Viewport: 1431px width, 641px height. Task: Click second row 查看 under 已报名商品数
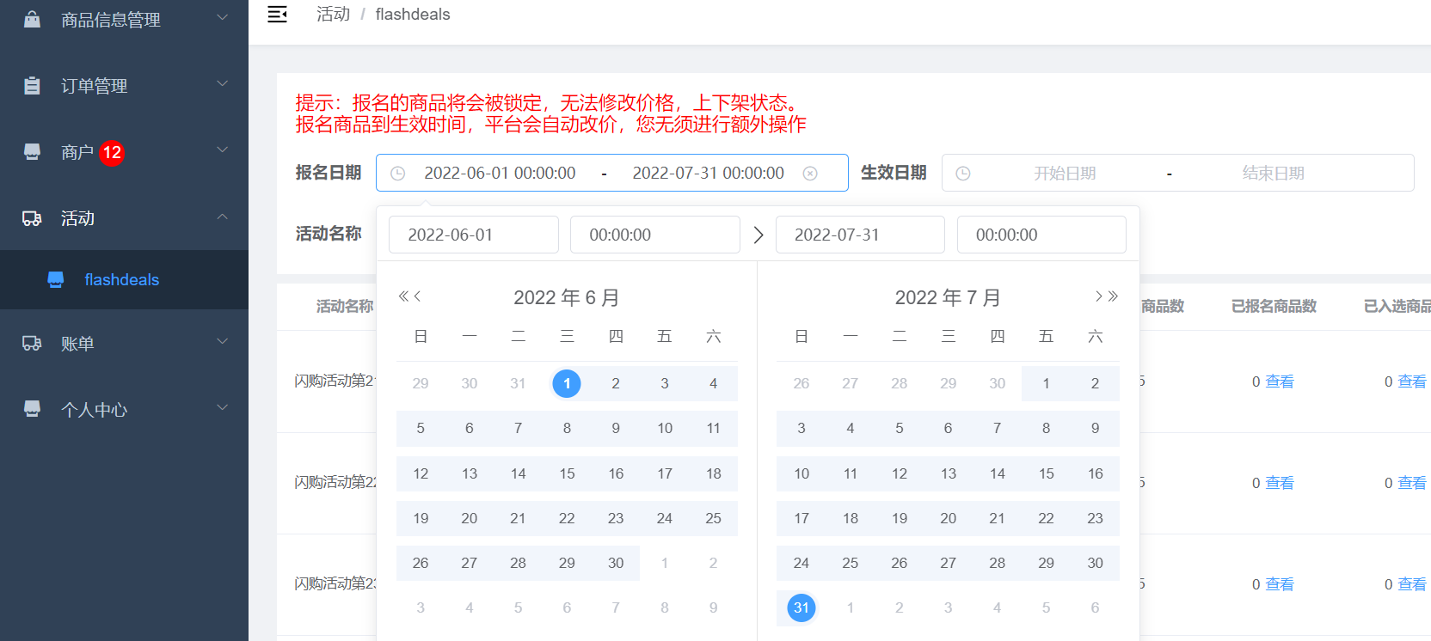click(x=1280, y=483)
